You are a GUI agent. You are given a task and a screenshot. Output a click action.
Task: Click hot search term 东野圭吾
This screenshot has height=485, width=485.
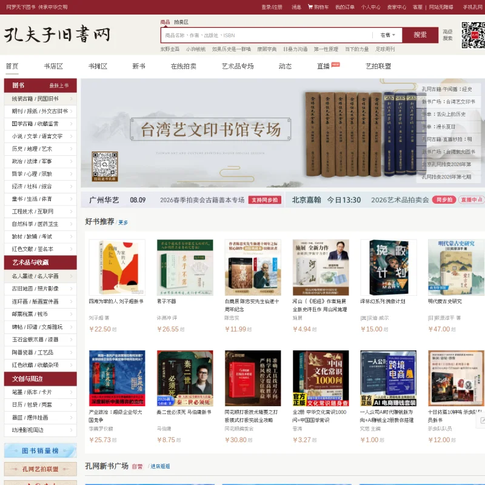[x=170, y=49]
